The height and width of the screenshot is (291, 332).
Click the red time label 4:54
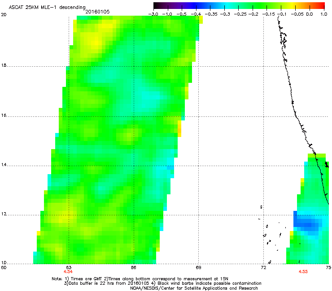click(x=68, y=272)
